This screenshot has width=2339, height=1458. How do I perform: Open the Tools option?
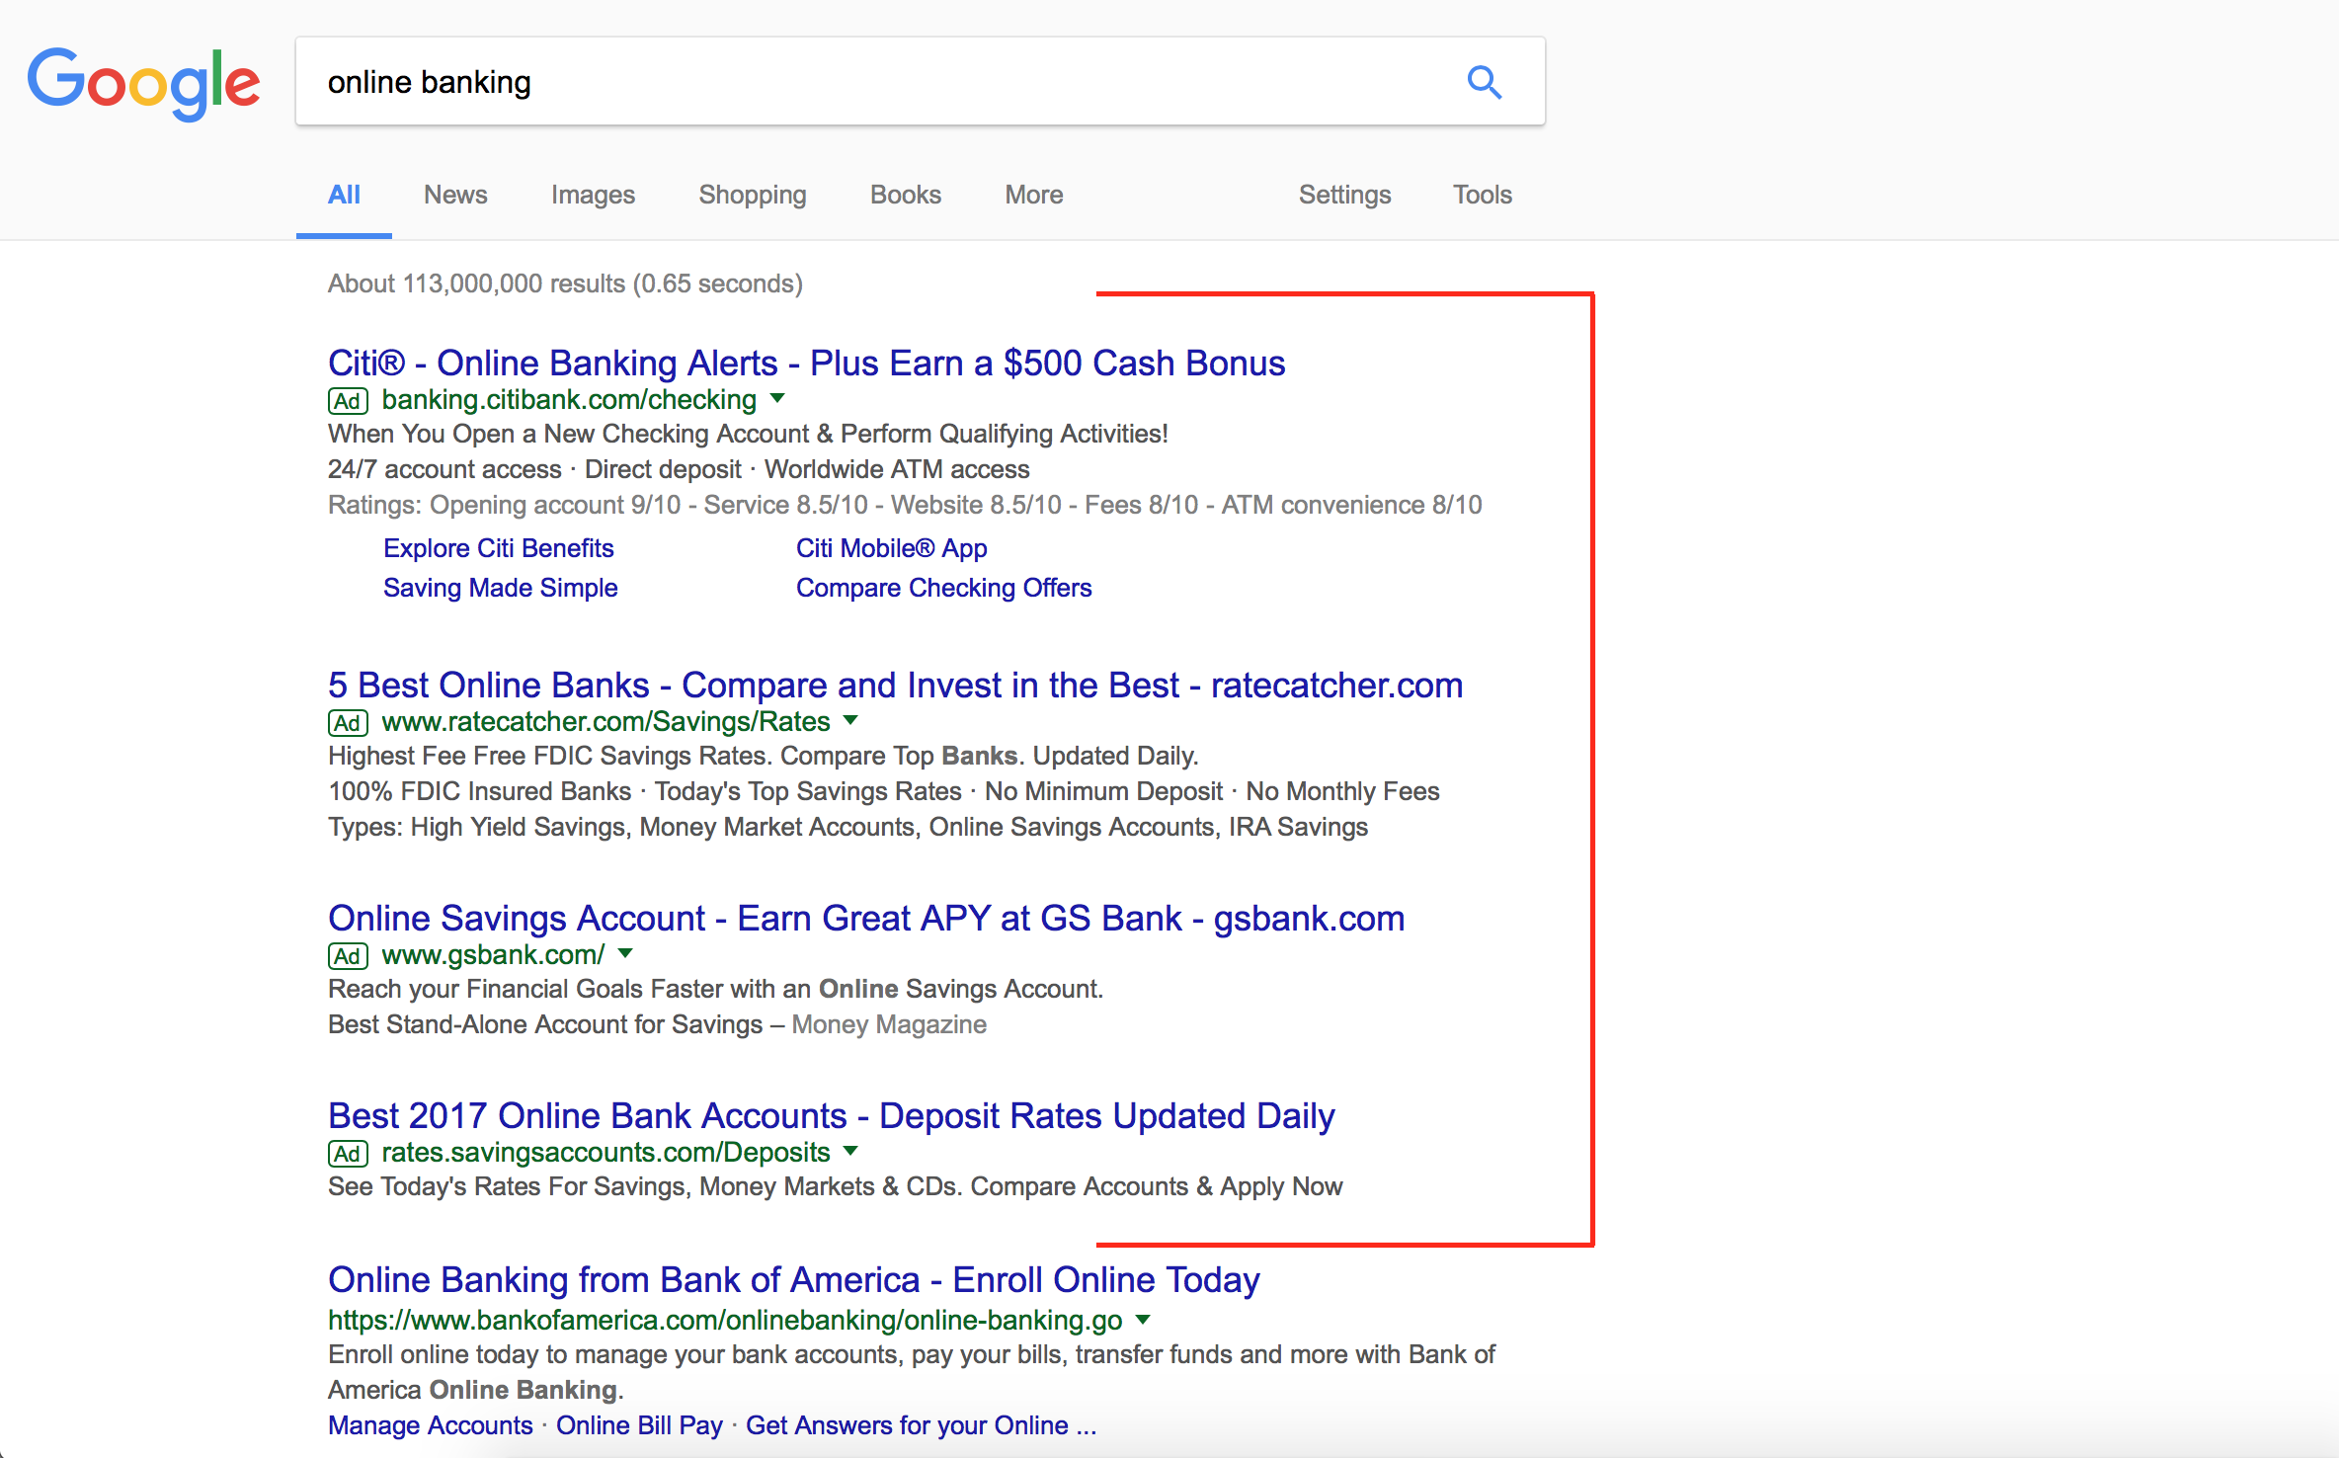tap(1482, 195)
